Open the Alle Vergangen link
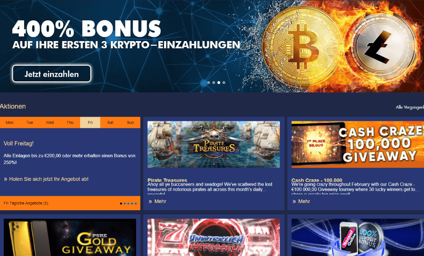This screenshot has height=256, width=424. pyautogui.click(x=410, y=107)
